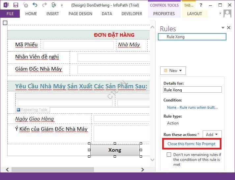Select the Repeating Table tag icon
The height and width of the screenshot is (180, 235).
pyautogui.click(x=18, y=110)
